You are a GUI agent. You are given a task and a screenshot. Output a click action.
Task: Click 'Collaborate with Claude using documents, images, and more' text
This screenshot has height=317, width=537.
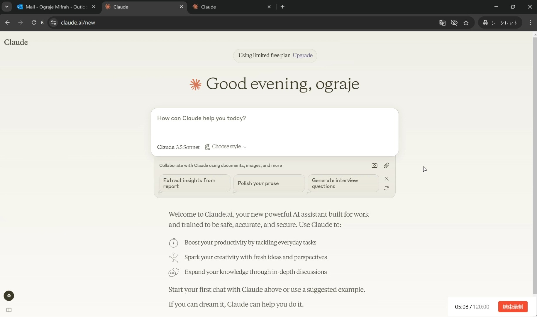coord(221,166)
